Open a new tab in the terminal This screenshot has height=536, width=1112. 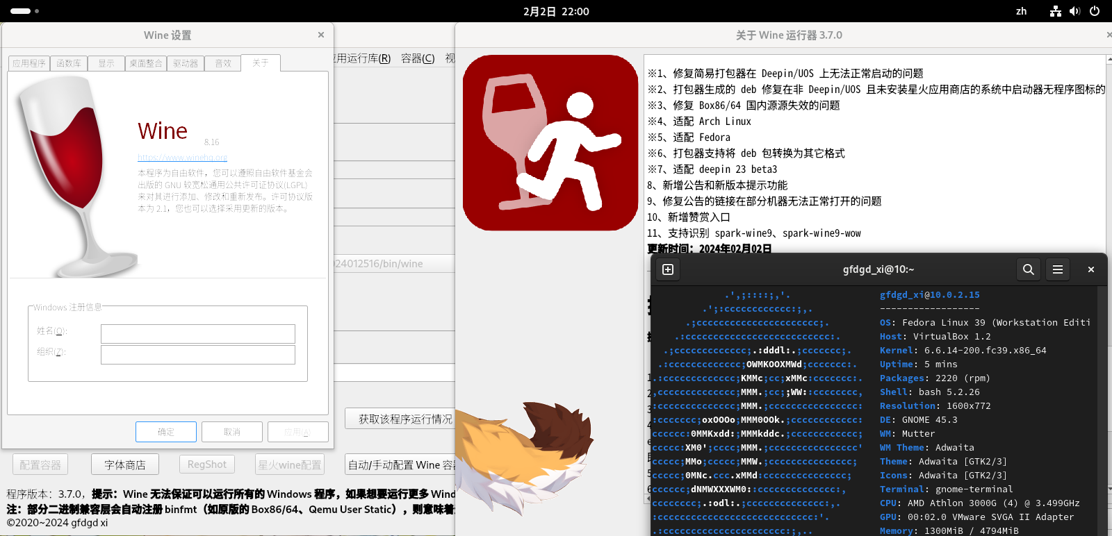click(668, 269)
